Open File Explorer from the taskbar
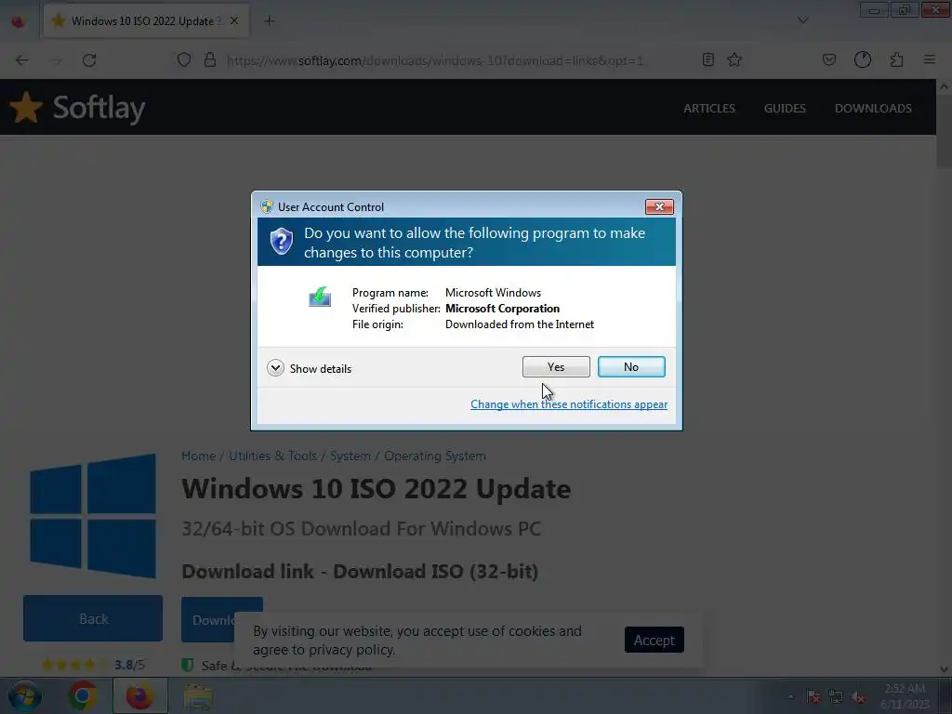 click(198, 695)
